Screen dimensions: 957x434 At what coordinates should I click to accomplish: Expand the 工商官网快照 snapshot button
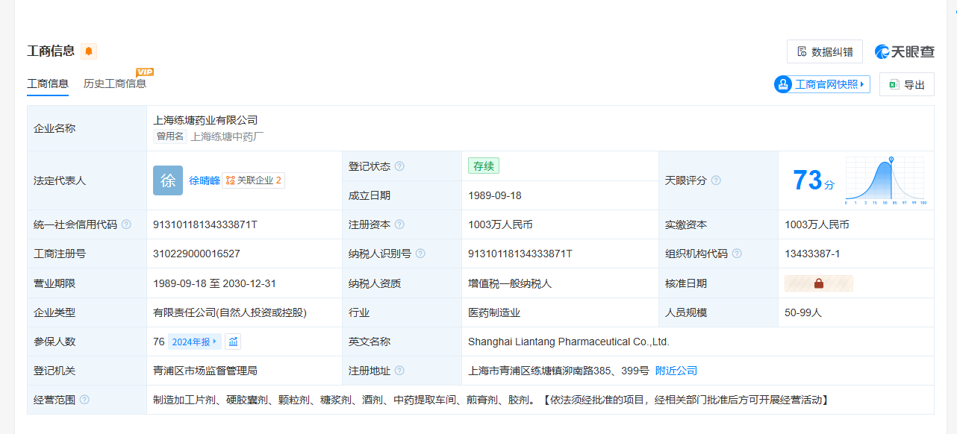822,84
